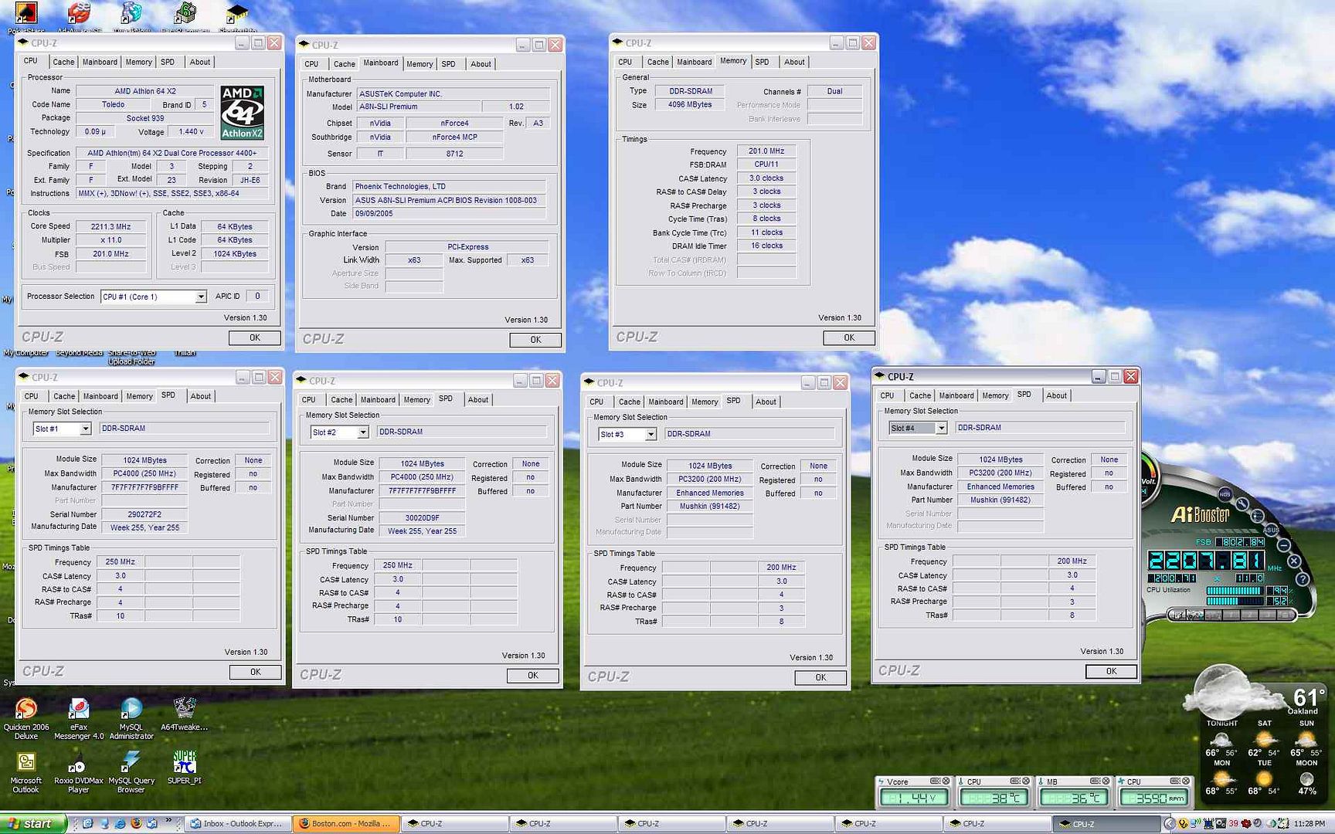Click the list icon on AI Booster's arc

coord(1257,516)
